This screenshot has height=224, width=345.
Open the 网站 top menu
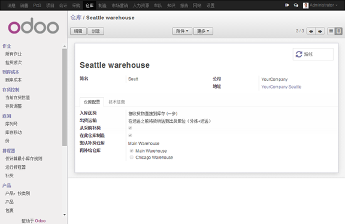tap(197, 5)
